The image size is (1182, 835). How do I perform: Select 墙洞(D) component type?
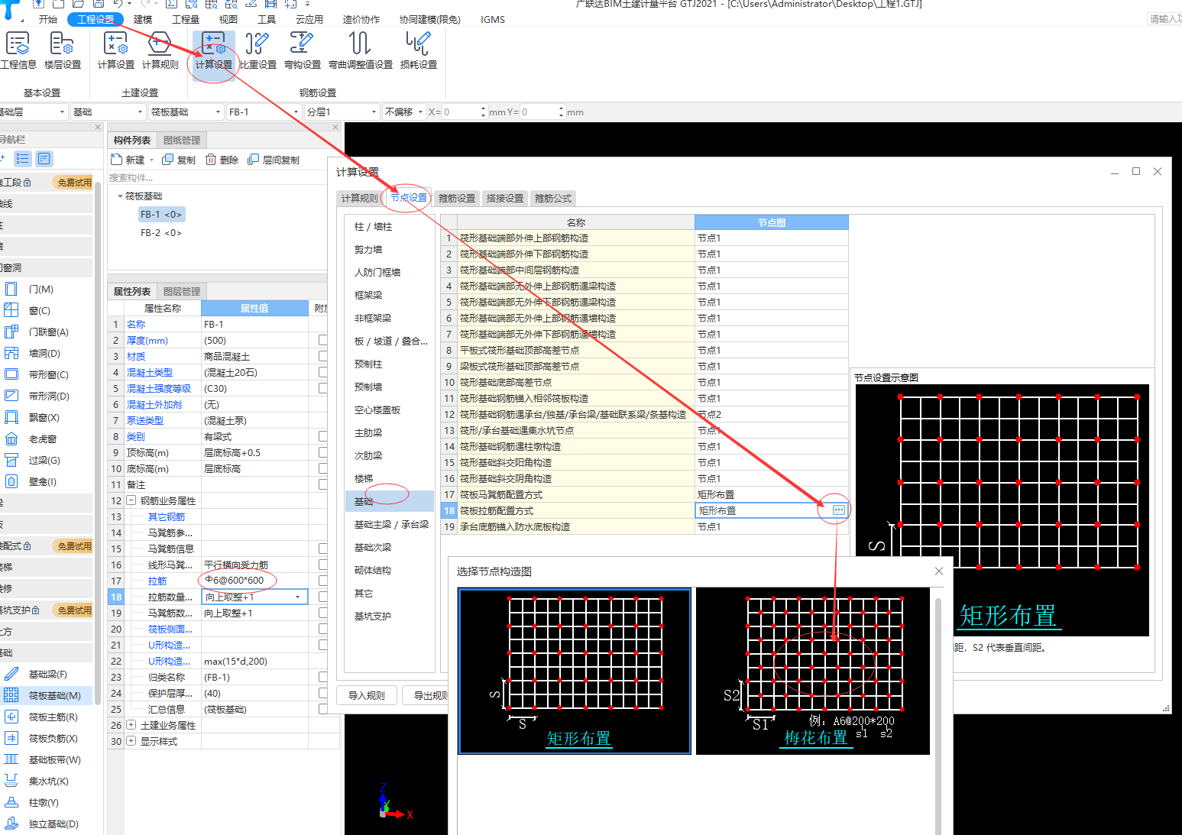[x=34, y=354]
